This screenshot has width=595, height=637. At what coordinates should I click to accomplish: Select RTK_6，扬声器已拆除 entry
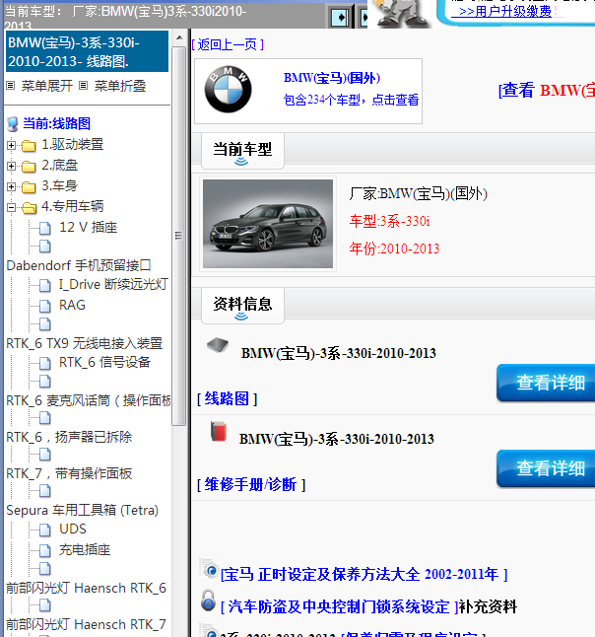click(x=69, y=437)
